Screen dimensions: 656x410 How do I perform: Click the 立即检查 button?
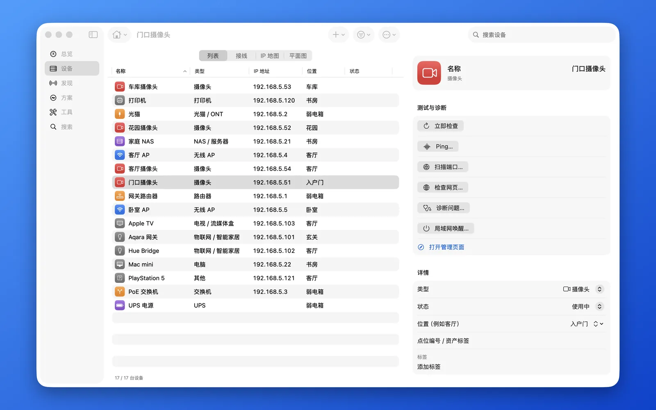point(441,126)
